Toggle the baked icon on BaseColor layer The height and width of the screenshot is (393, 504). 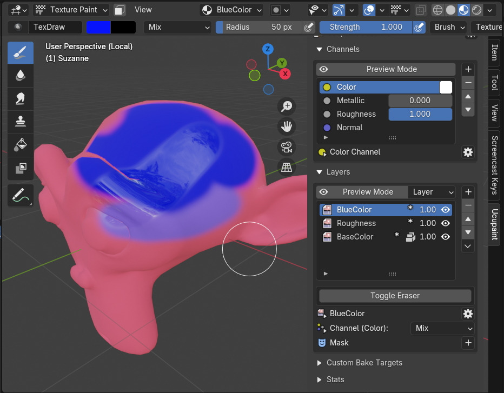pyautogui.click(x=410, y=237)
